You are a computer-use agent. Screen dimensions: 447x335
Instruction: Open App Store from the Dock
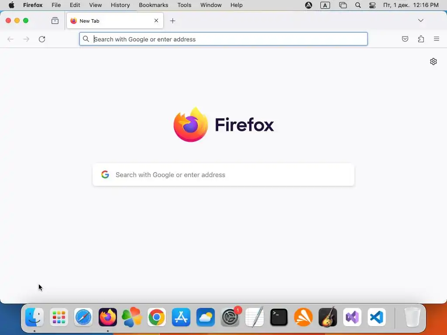tap(181, 317)
